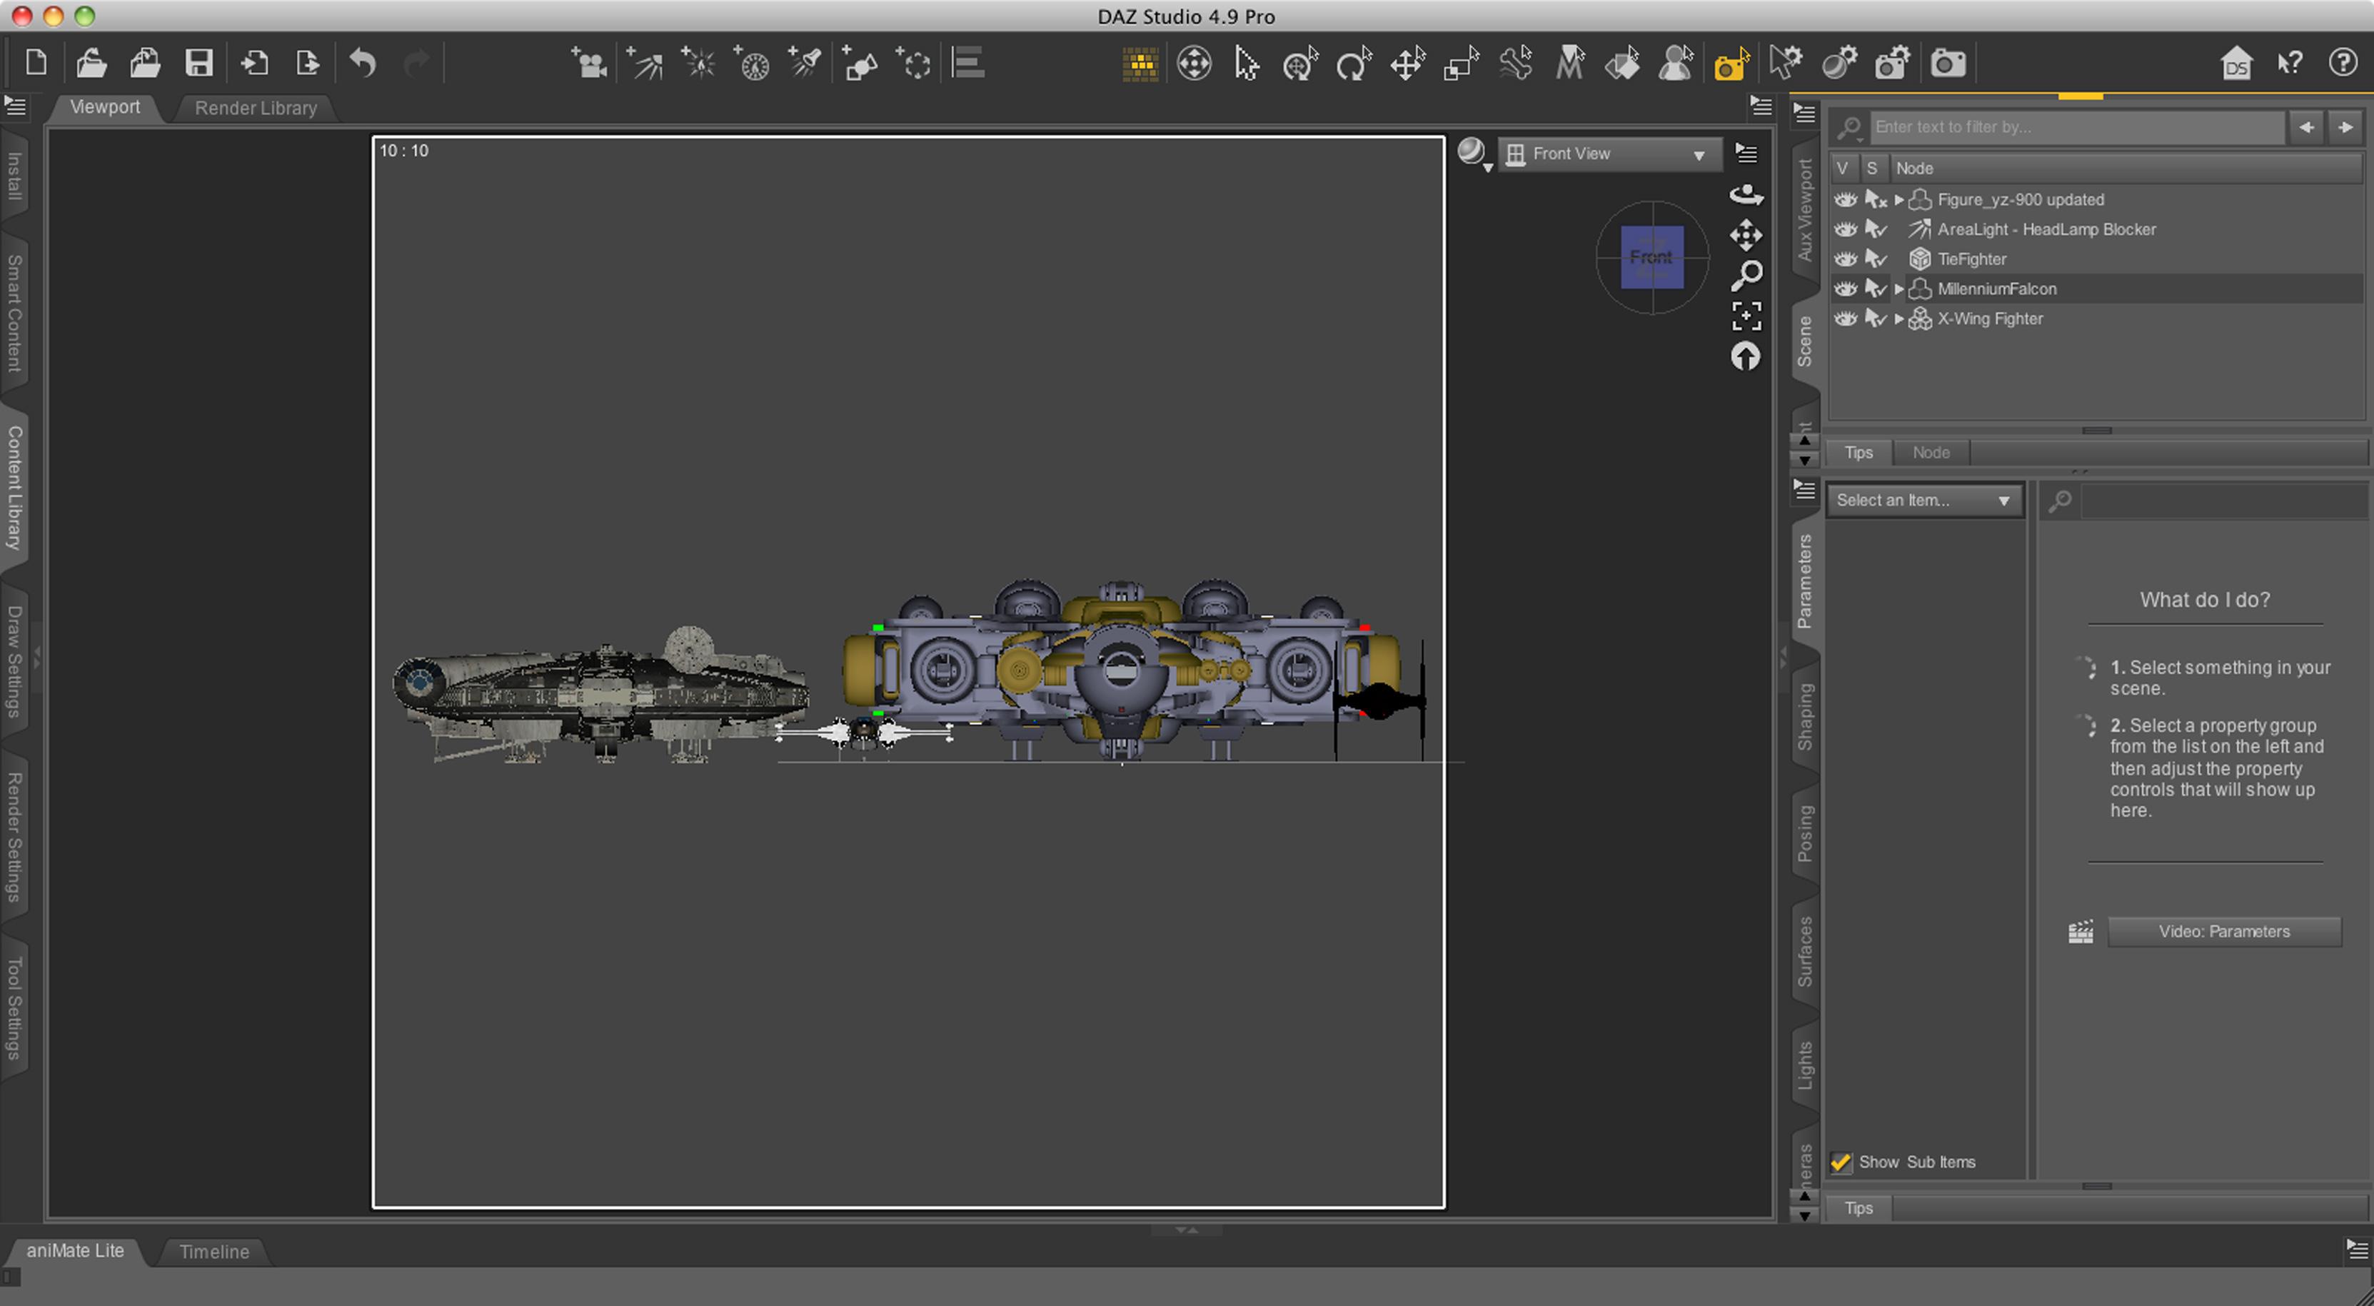2374x1306 pixels.
Task: Select the Rotate tool in toolbar
Action: (1353, 64)
